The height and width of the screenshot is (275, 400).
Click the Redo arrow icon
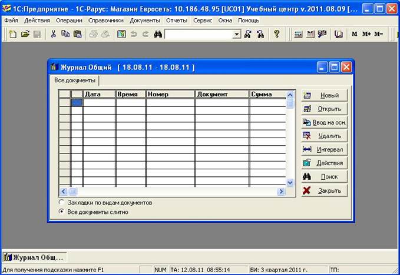[146, 34]
